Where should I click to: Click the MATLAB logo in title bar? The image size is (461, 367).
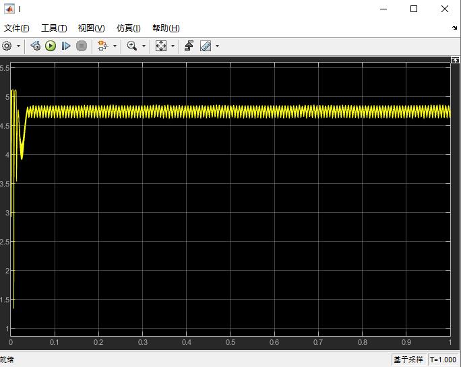[9, 9]
